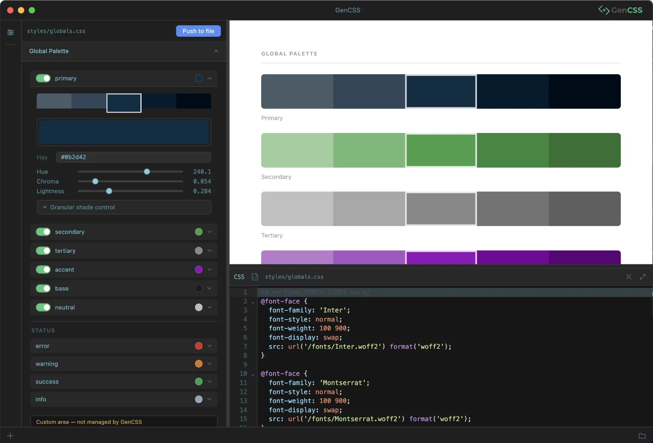Click the lightest Secondary swatch in preview

[x=297, y=150]
